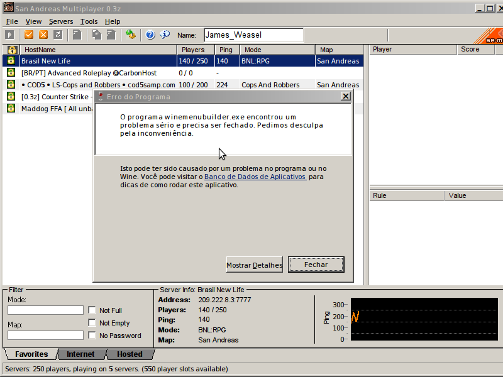The width and height of the screenshot is (503, 377).
Task: Close the Erro do Programa dialog with X
Action: point(345,96)
